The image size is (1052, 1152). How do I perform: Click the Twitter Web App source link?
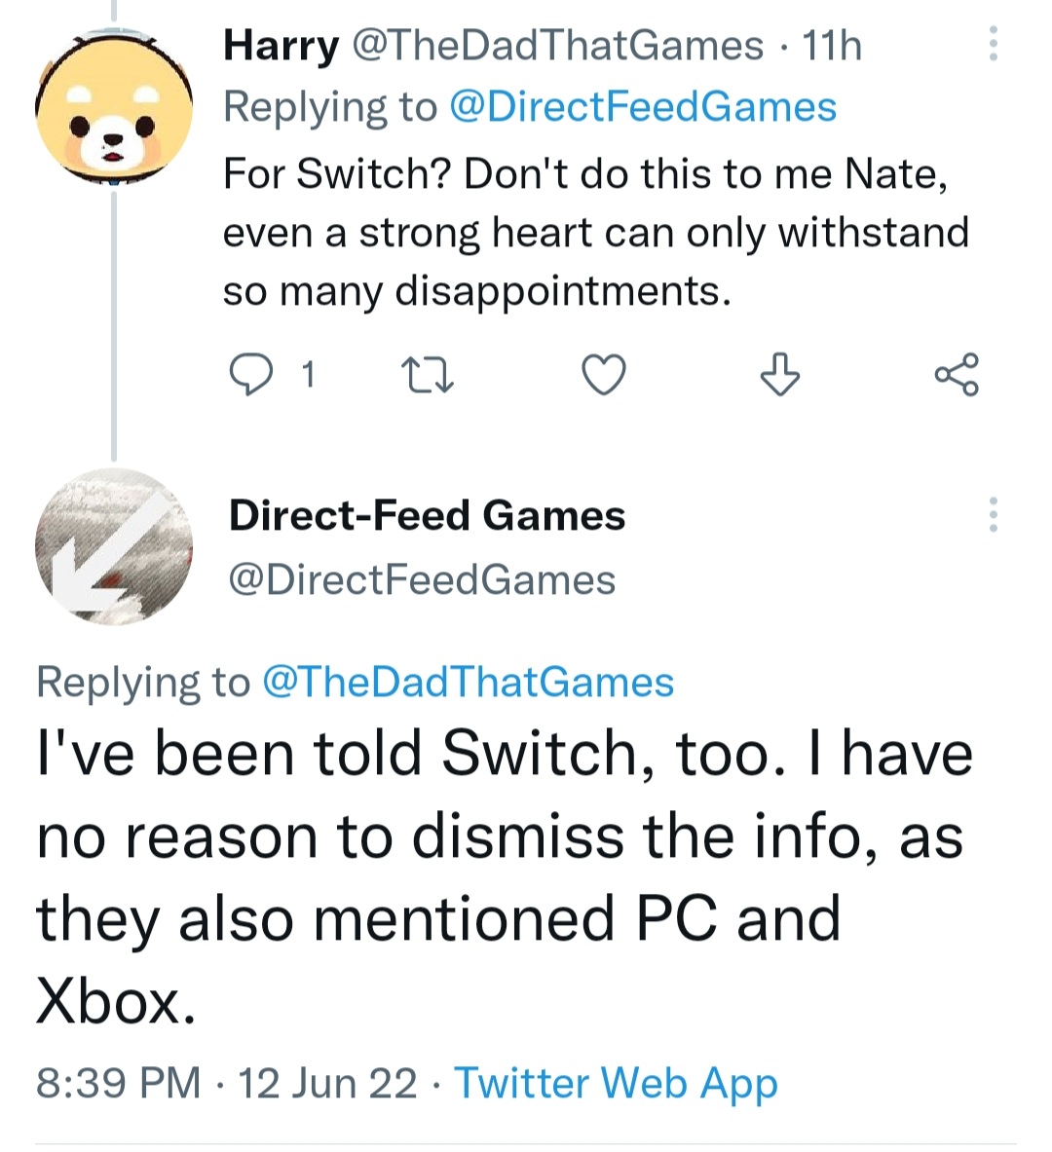pos(616,1083)
